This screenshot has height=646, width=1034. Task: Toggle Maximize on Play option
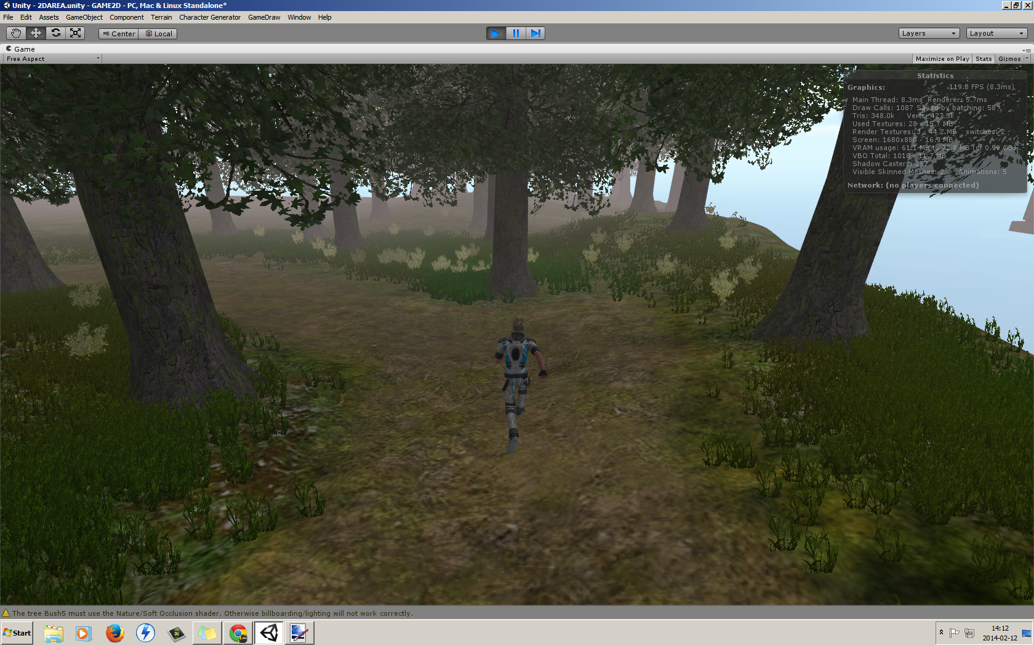pyautogui.click(x=942, y=59)
